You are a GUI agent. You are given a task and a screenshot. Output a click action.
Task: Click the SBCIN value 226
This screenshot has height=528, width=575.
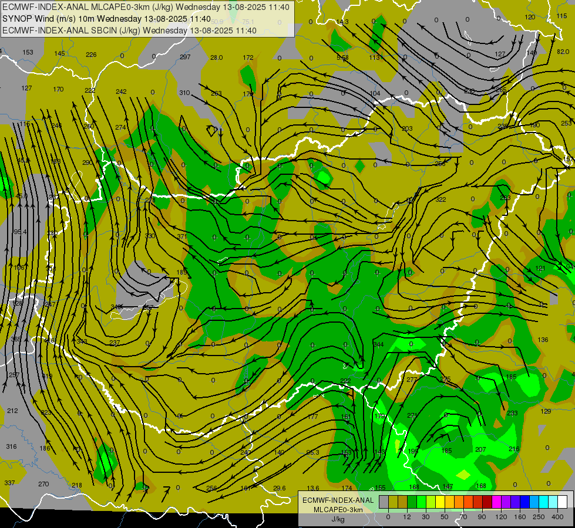[91, 55]
